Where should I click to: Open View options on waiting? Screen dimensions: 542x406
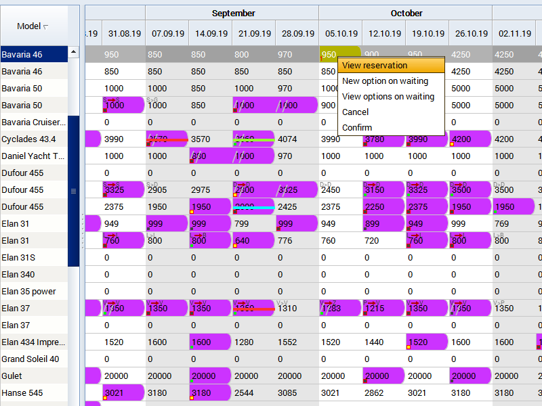pyautogui.click(x=388, y=97)
